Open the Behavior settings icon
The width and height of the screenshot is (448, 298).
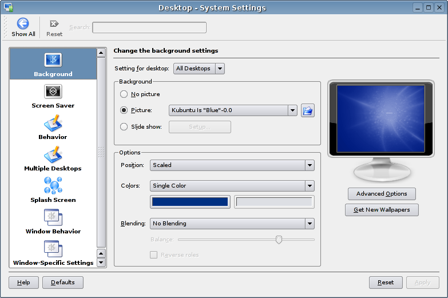tap(53, 123)
